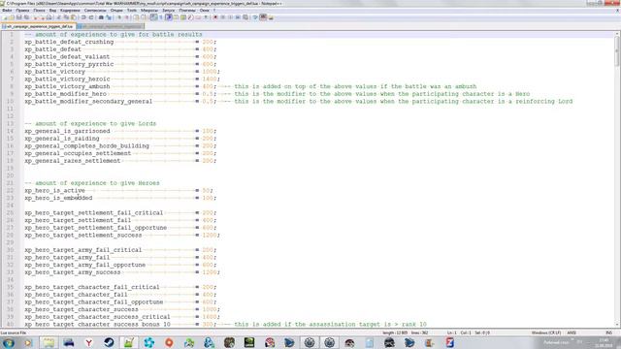Viewport: 621px width, 349px height.
Task: Open the Notepad++ taskbar icon
Action: tap(128, 342)
